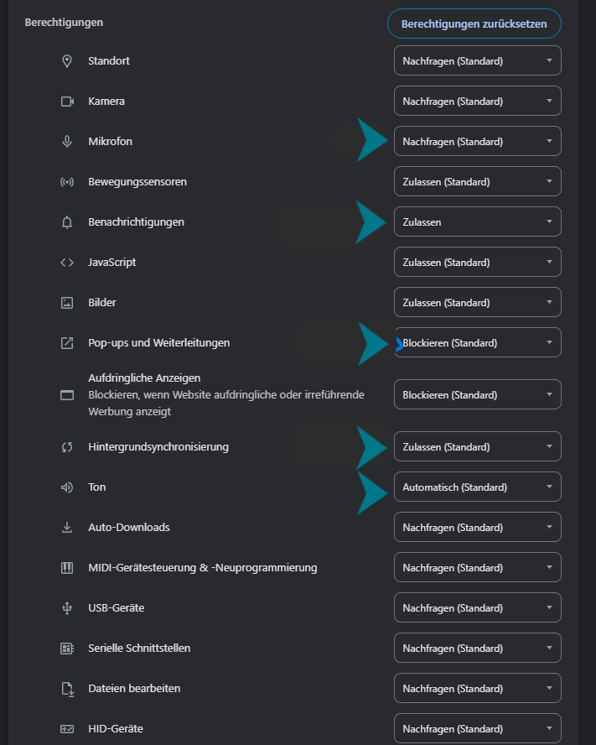Screen dimensions: 596x745
Task: Click the Benachrichtigungen bell icon
Action: [67, 221]
